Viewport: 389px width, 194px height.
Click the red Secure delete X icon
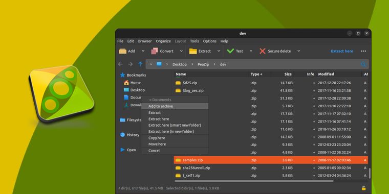(x=263, y=51)
